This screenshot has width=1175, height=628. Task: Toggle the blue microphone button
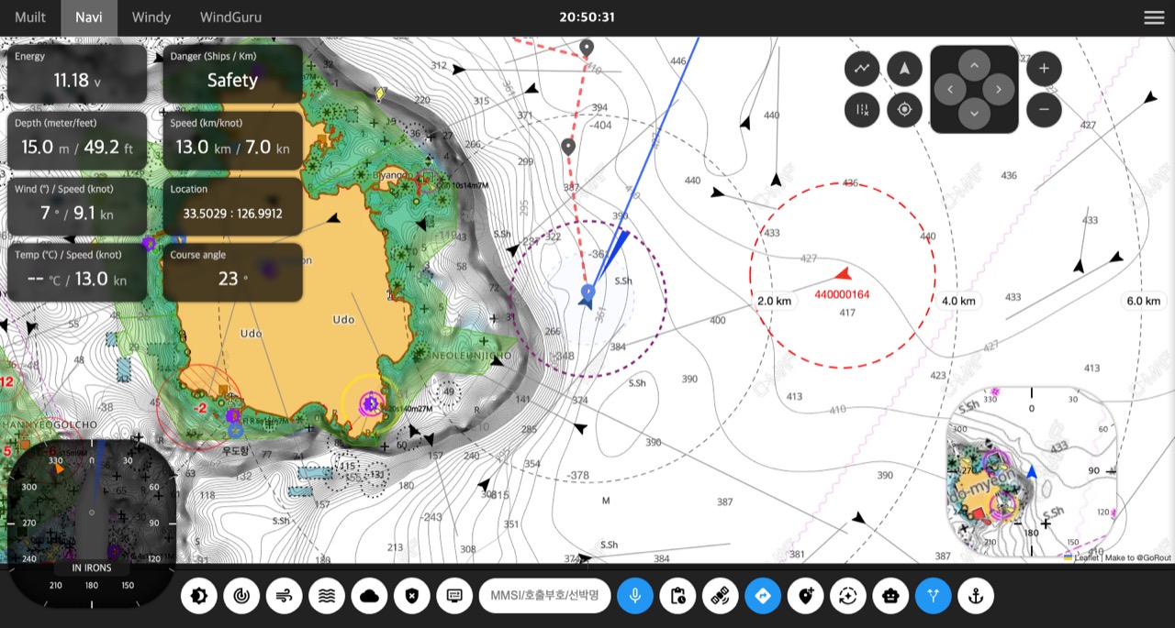(x=634, y=596)
